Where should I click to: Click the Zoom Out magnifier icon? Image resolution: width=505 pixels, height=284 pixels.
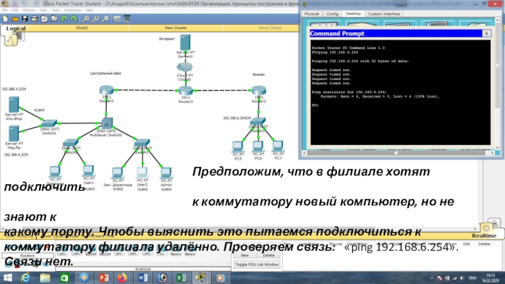105,19
